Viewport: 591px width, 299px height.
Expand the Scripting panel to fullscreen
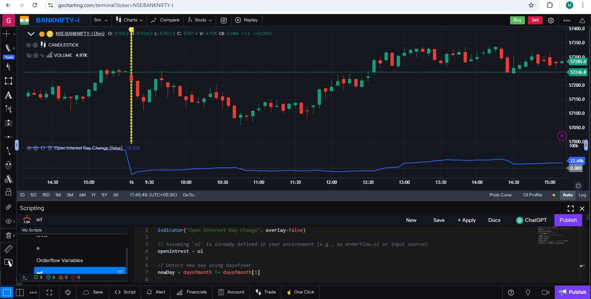coord(570,209)
